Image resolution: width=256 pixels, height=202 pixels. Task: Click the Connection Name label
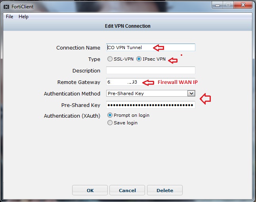(x=78, y=48)
